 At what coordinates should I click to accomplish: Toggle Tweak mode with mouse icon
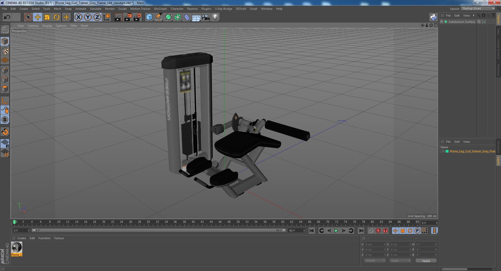[5, 110]
